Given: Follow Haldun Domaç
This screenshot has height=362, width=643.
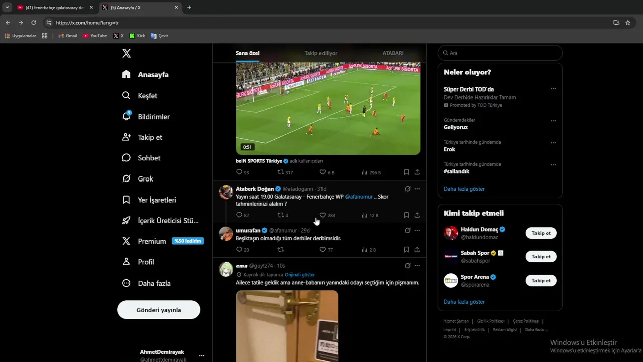Looking at the screenshot, I should click(x=541, y=233).
